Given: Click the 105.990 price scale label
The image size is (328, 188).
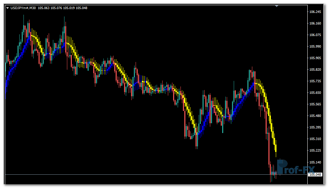Looking at the screenshot, I should [x=315, y=47].
